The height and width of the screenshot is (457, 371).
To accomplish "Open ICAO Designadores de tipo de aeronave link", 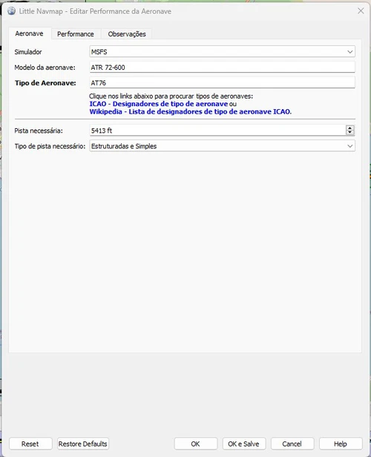I will (159, 104).
